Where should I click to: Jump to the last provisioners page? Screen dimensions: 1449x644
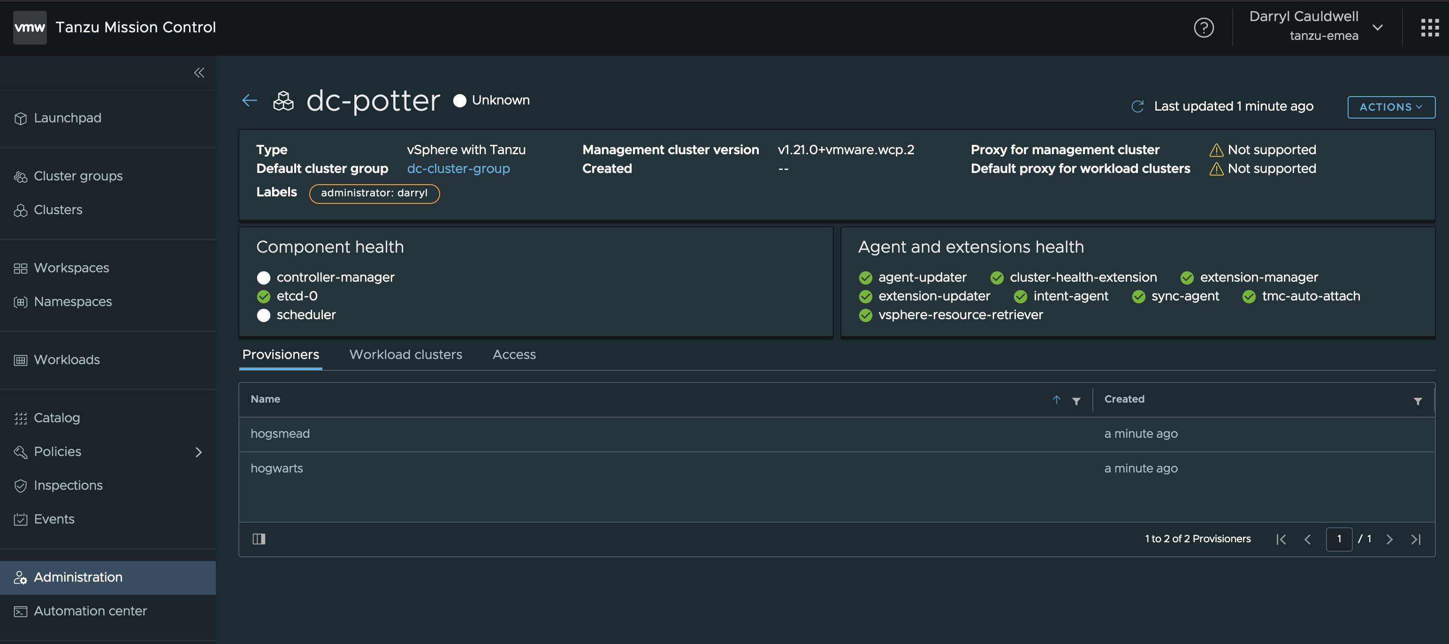(1416, 539)
